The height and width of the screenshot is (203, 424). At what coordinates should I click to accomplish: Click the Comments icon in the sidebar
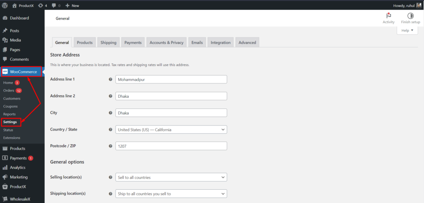5,59
